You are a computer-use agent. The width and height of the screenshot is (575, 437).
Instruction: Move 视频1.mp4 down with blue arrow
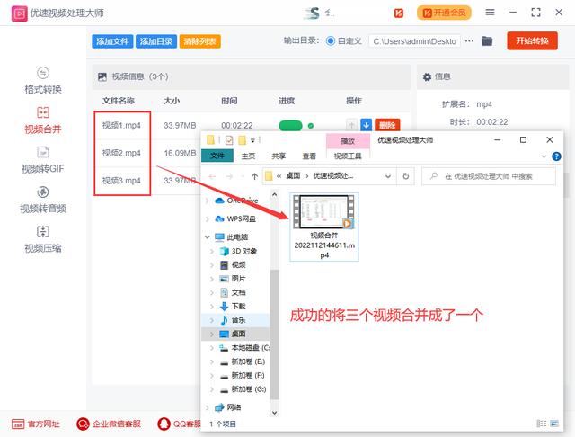[x=366, y=125]
